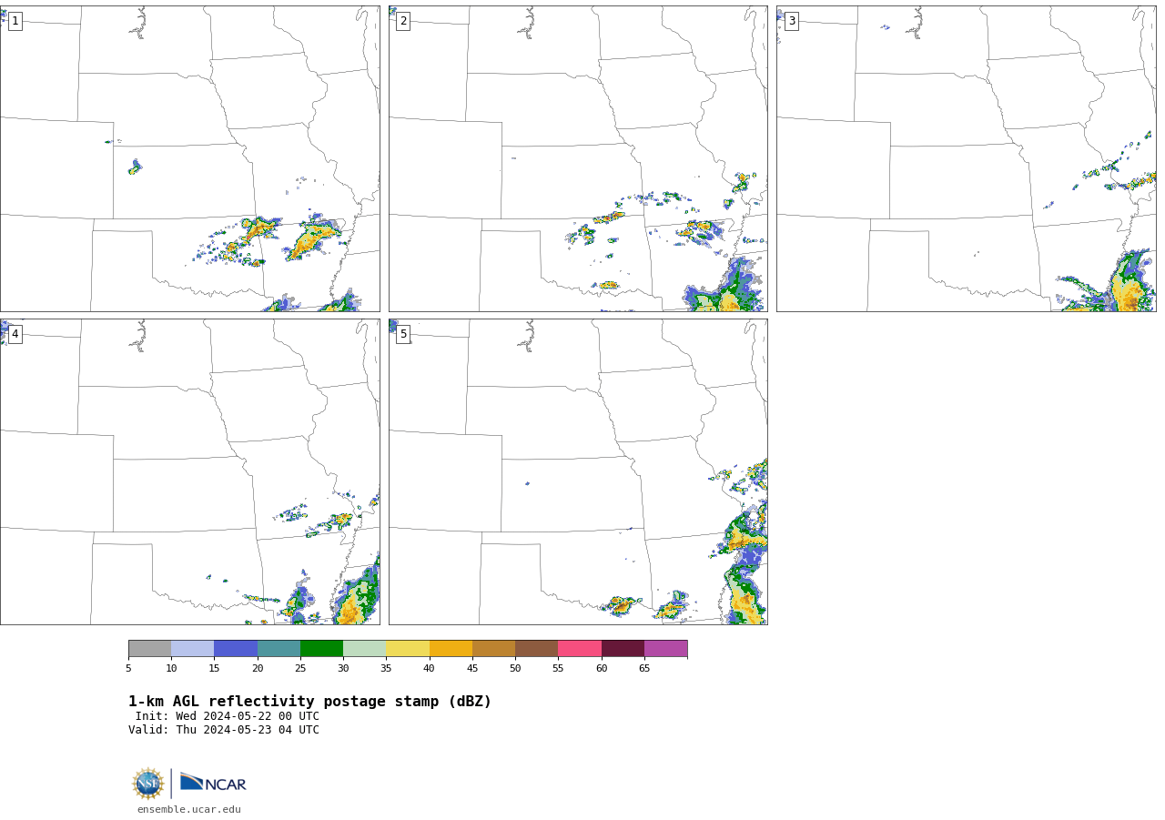Open the ensemble.ucar.edu link
Image resolution: width=1165 pixels, height=820 pixels.
[x=189, y=809]
